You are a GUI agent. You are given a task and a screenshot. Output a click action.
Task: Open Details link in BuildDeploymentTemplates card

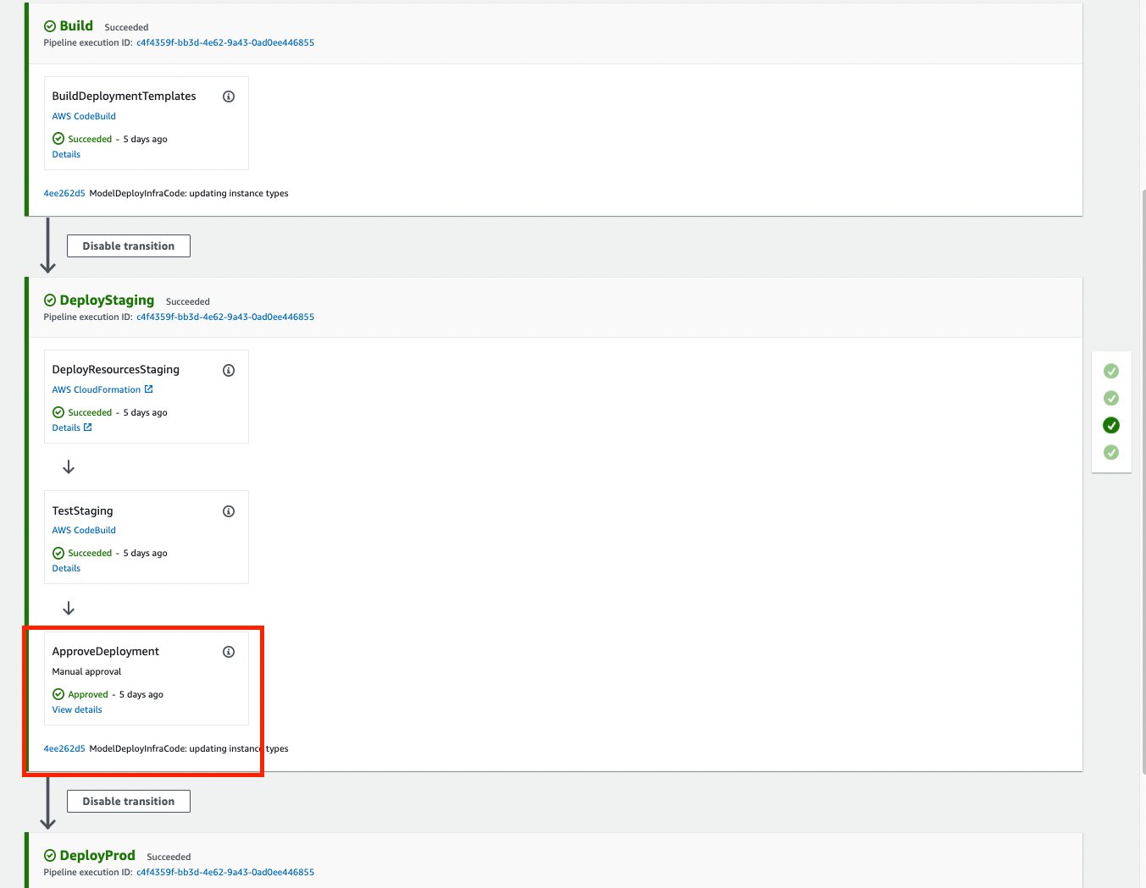point(66,154)
